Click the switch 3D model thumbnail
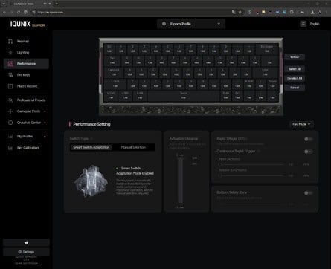This screenshot has width=331, height=269. (x=91, y=181)
